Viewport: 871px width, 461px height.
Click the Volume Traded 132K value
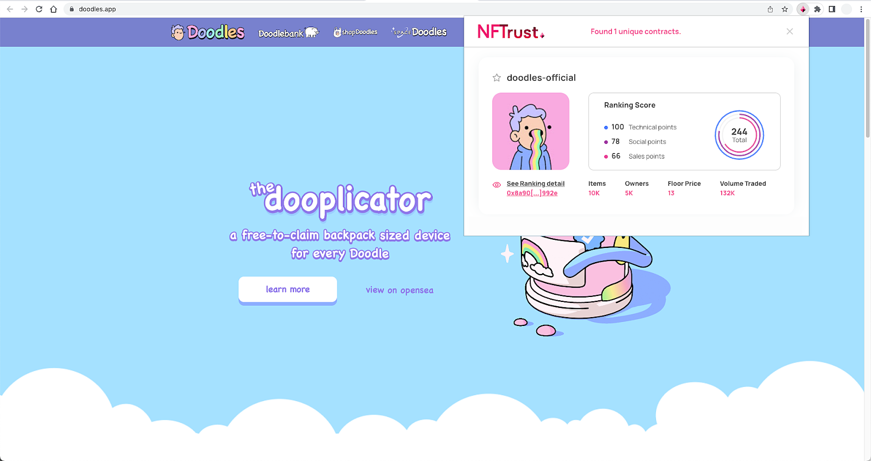(x=727, y=193)
